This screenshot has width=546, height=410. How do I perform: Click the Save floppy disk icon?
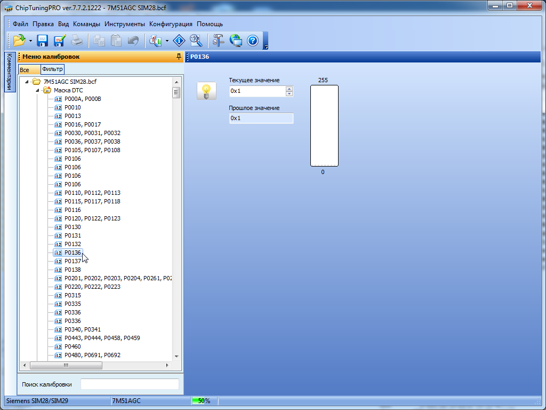click(42, 41)
